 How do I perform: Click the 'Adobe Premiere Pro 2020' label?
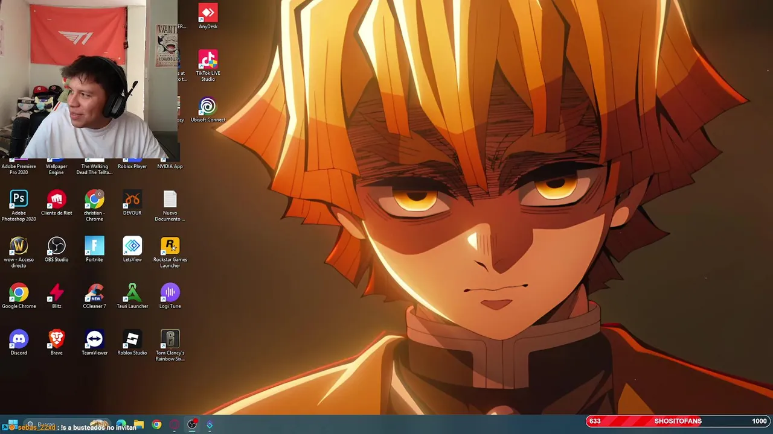click(19, 169)
